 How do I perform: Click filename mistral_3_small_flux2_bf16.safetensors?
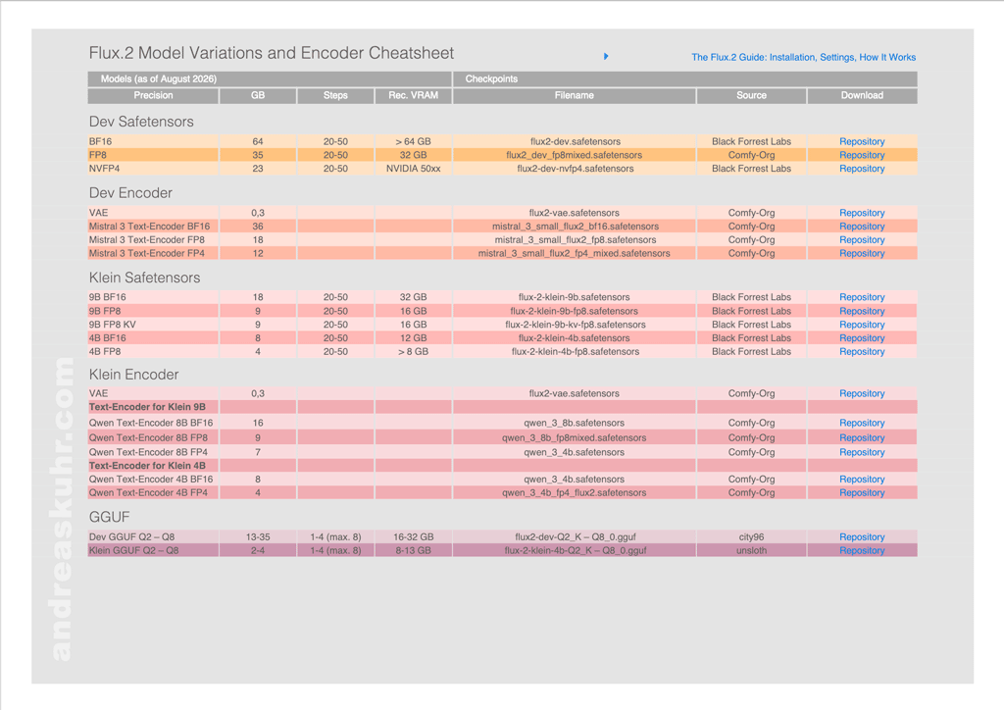575,226
